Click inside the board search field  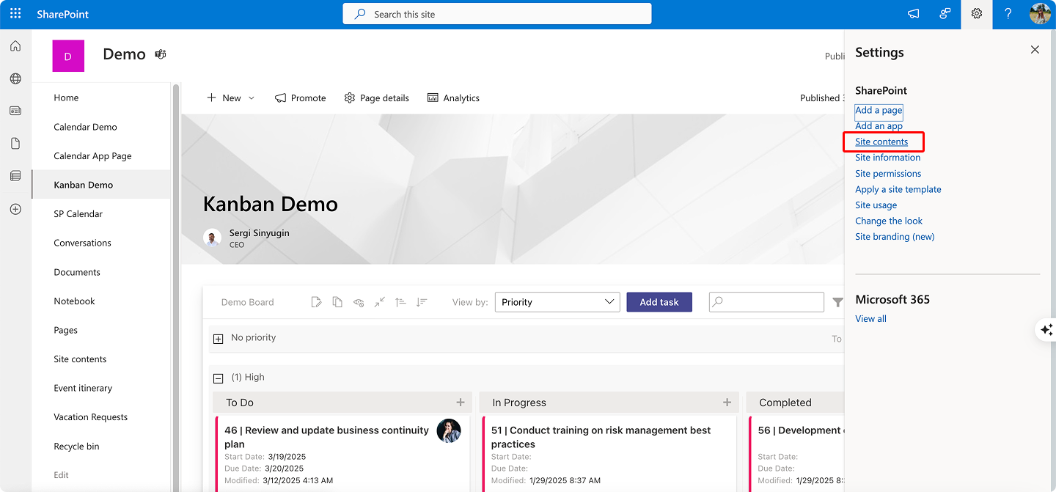(x=766, y=301)
